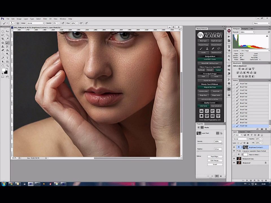This screenshot has height=203, width=271.
Task: Open the brush preset picker dropdown
Action: (x=14, y=23)
